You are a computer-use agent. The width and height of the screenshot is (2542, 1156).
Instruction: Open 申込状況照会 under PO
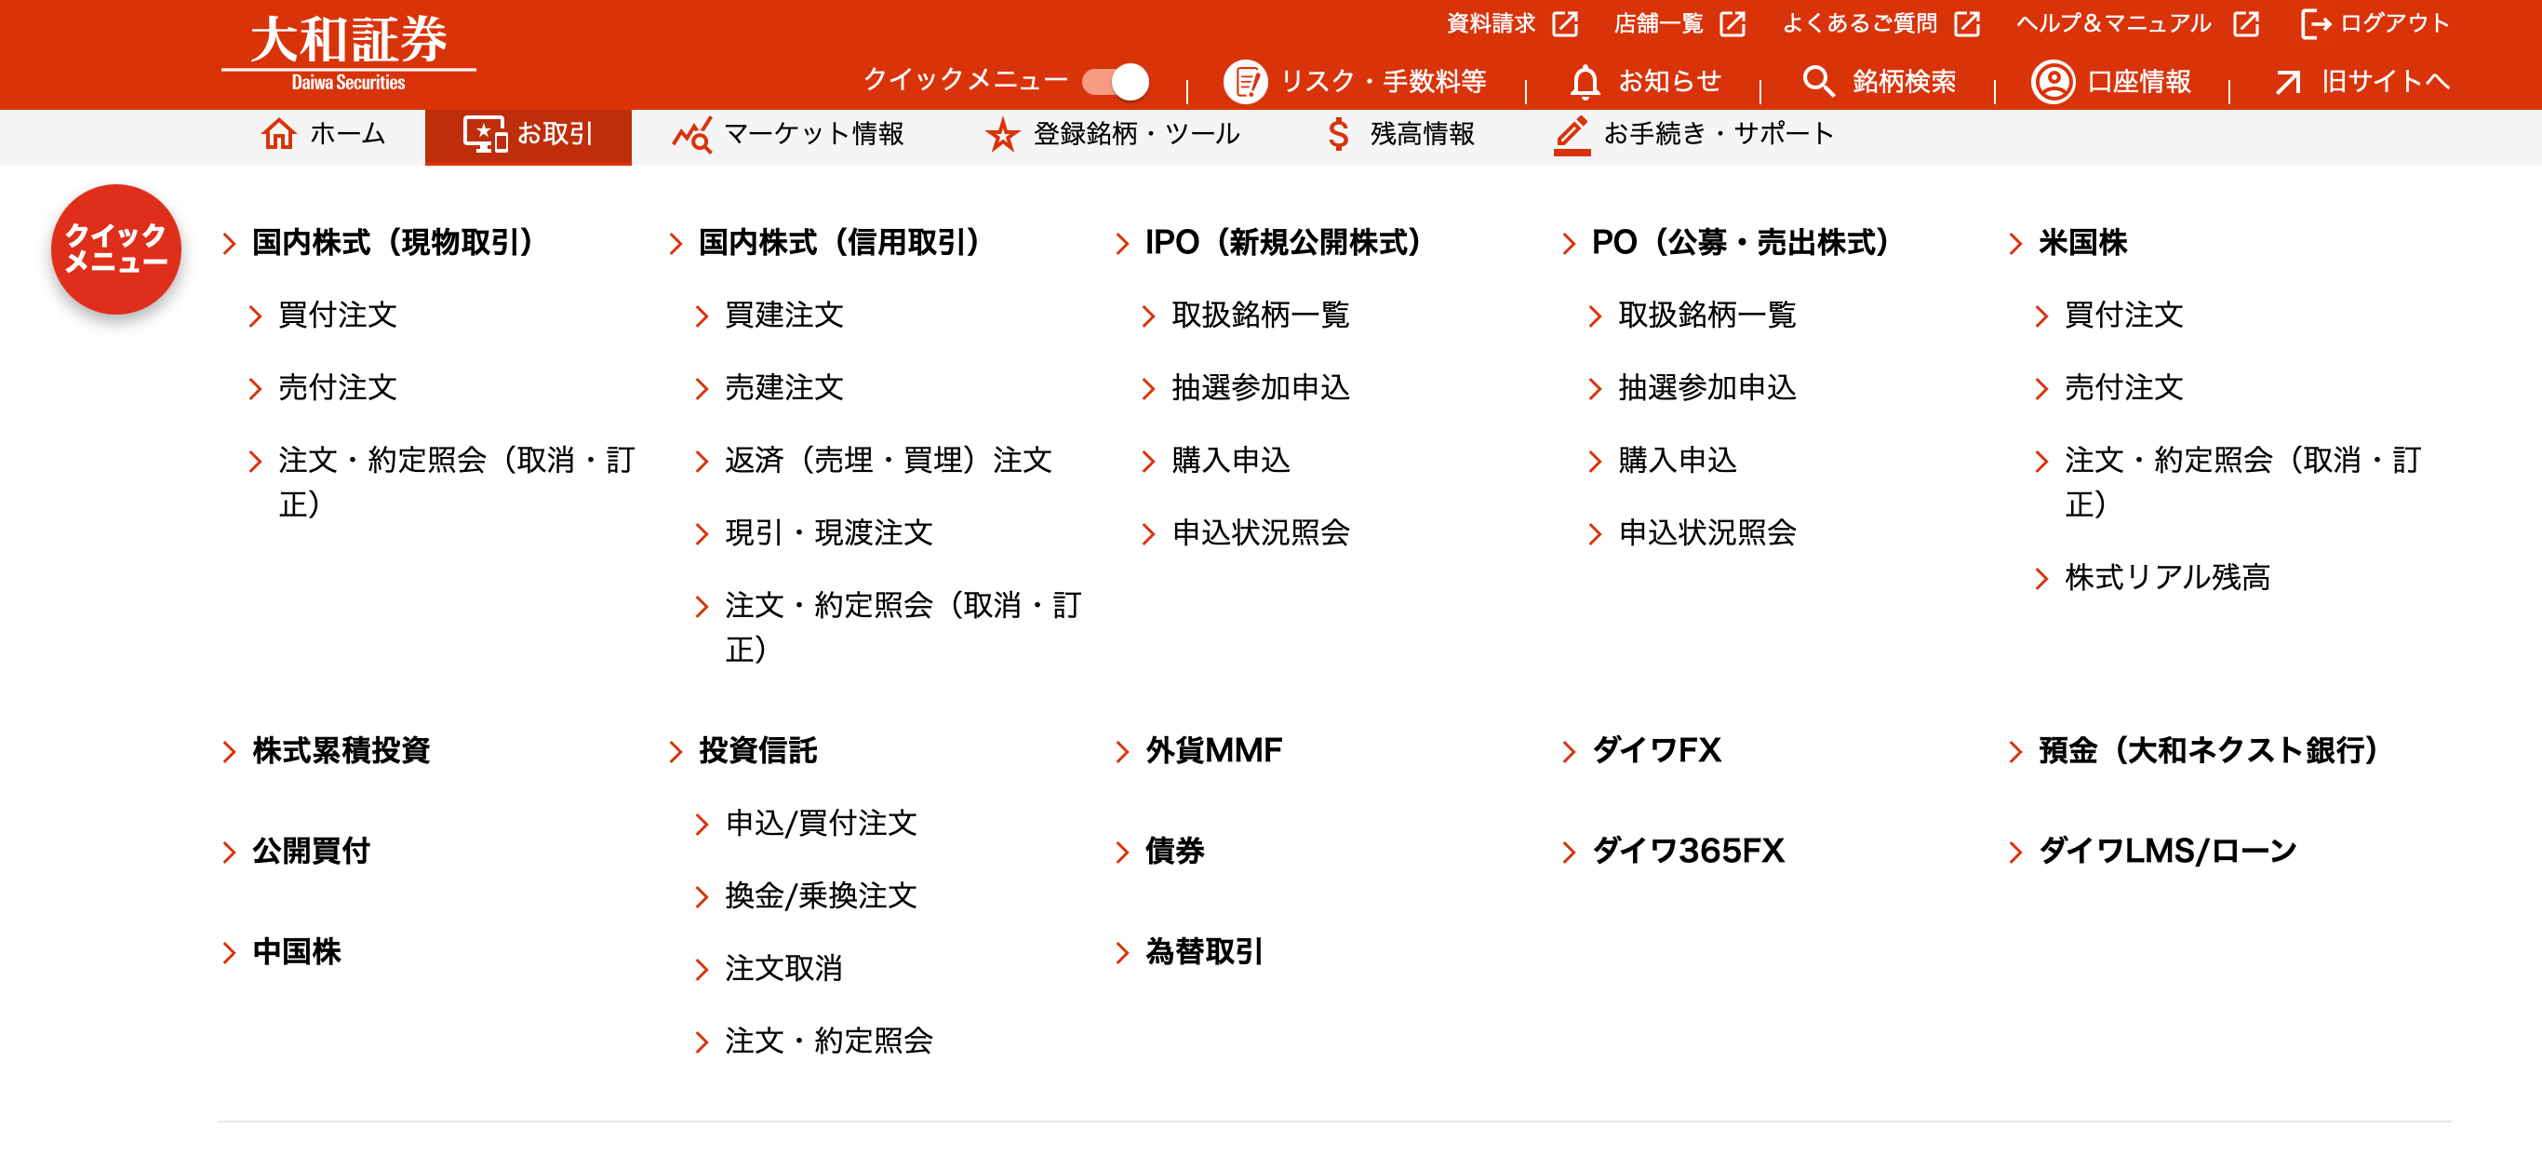1707,533
